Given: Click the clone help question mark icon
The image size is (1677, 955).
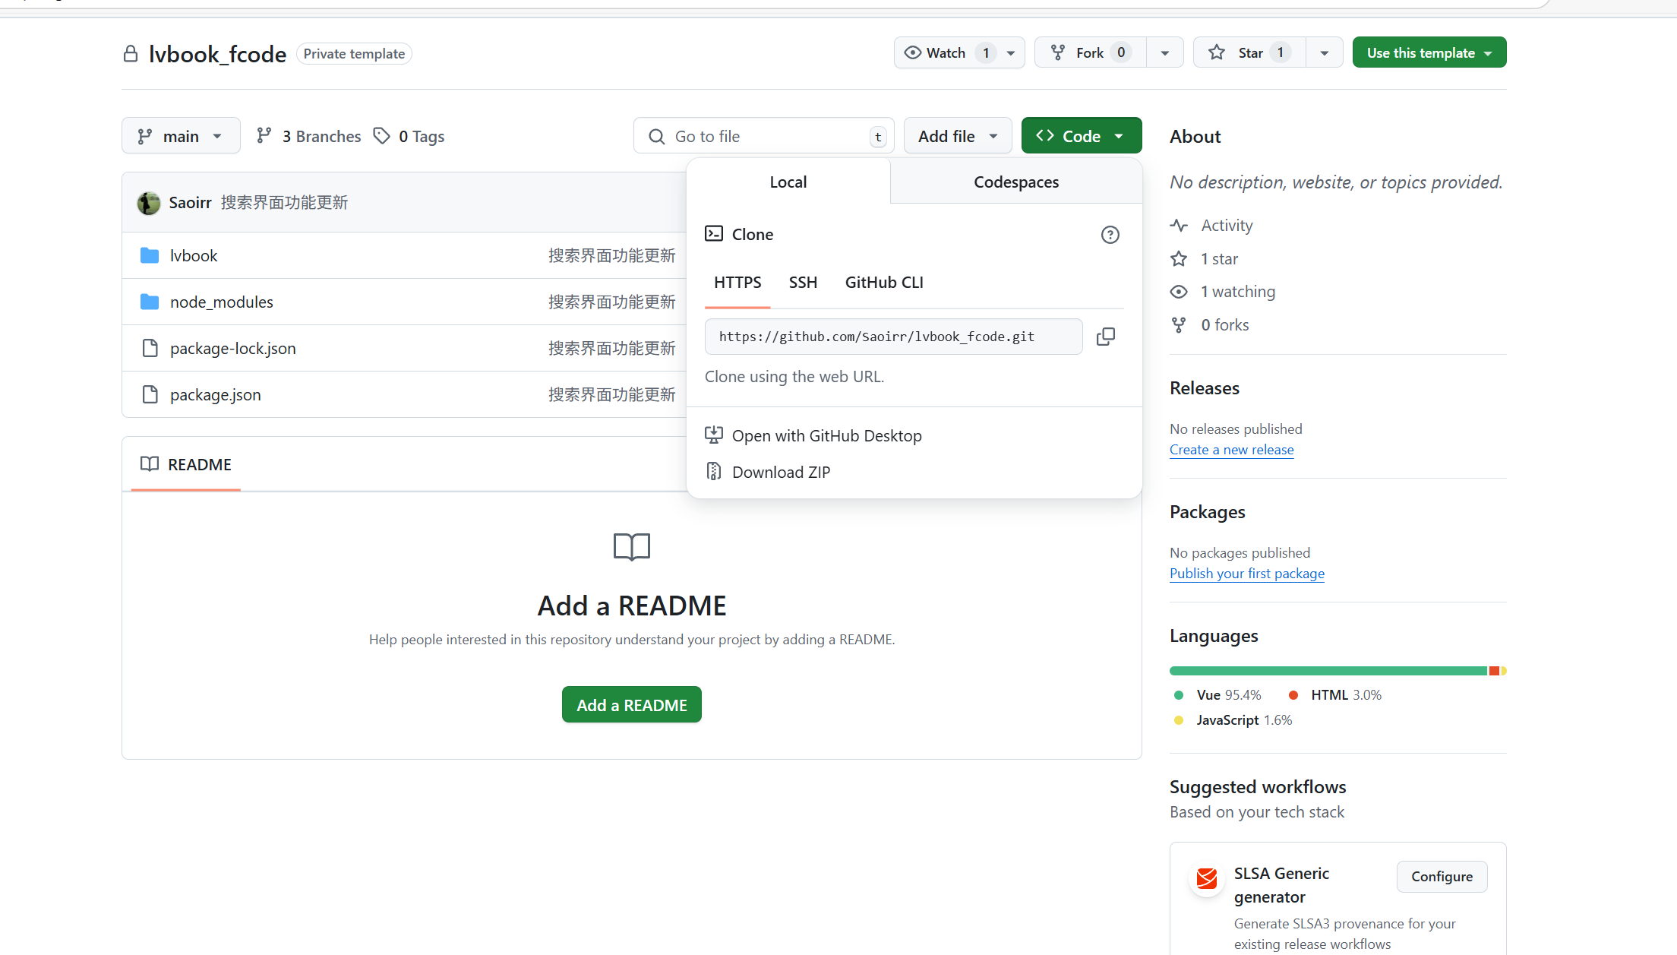Looking at the screenshot, I should tap(1110, 235).
